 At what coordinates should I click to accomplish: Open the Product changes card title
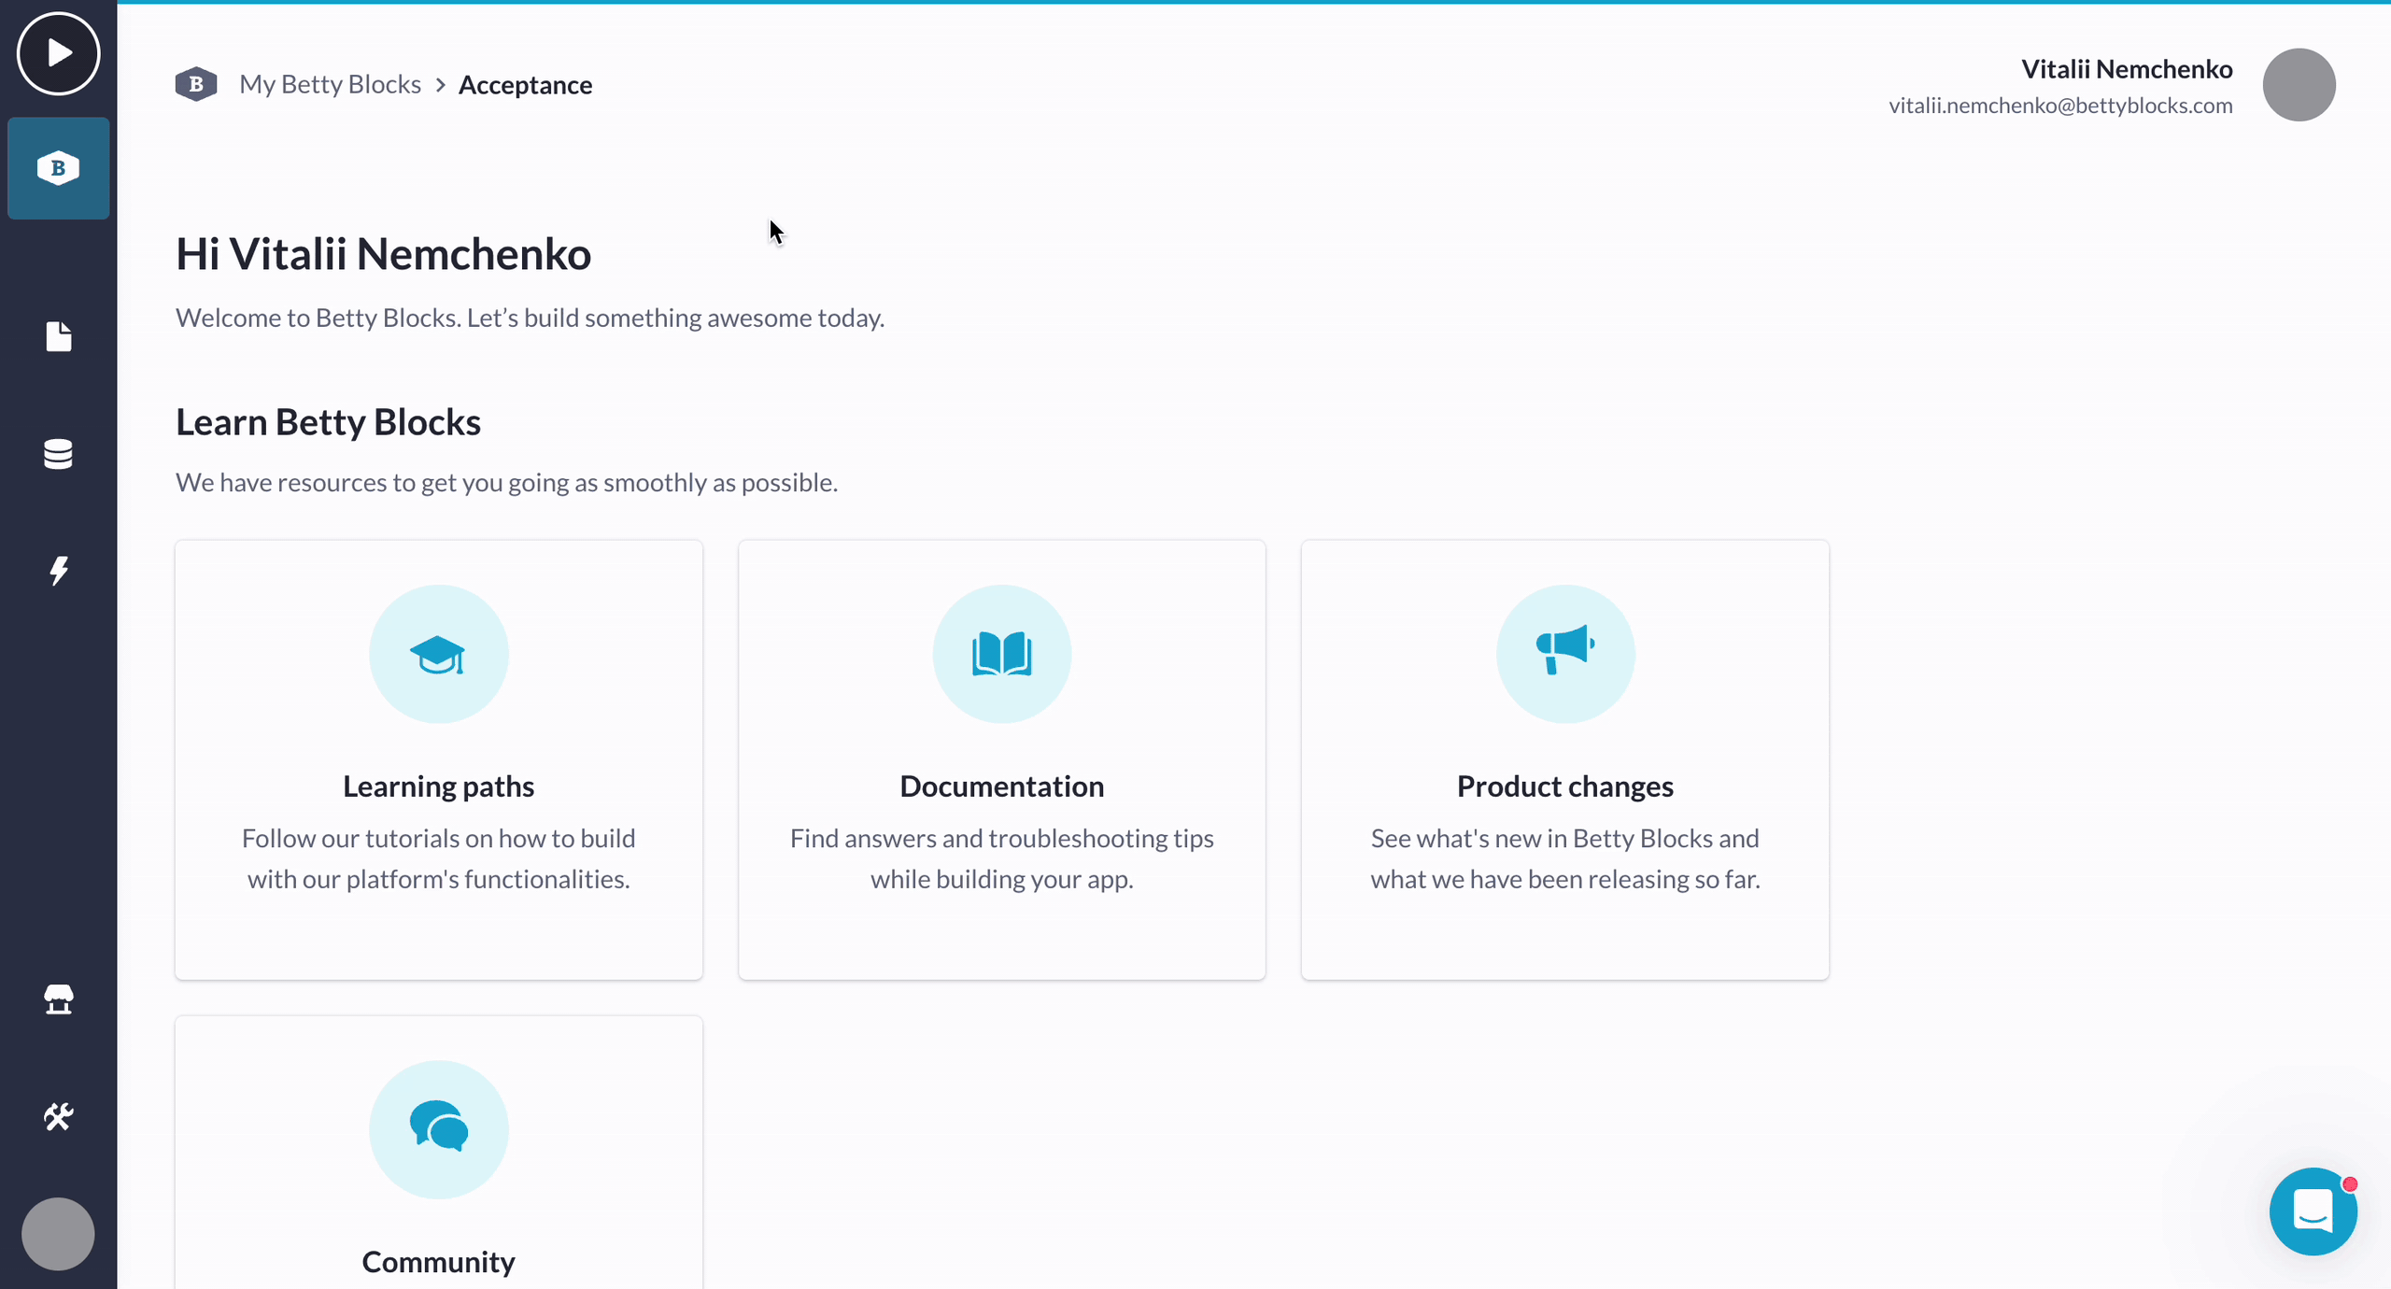click(1564, 786)
